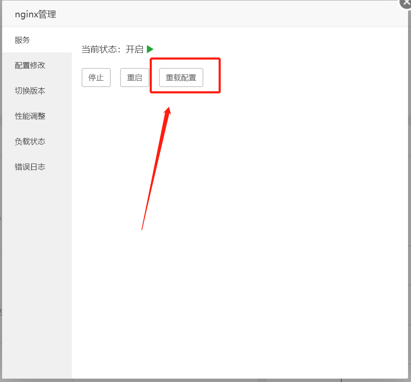Viewport: 411px width, 382px height.
Task: Click the nginx管理 dialog title
Action: tap(36, 14)
